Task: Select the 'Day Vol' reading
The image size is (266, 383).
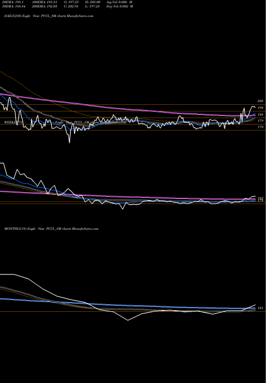Action: click(x=120, y=6)
